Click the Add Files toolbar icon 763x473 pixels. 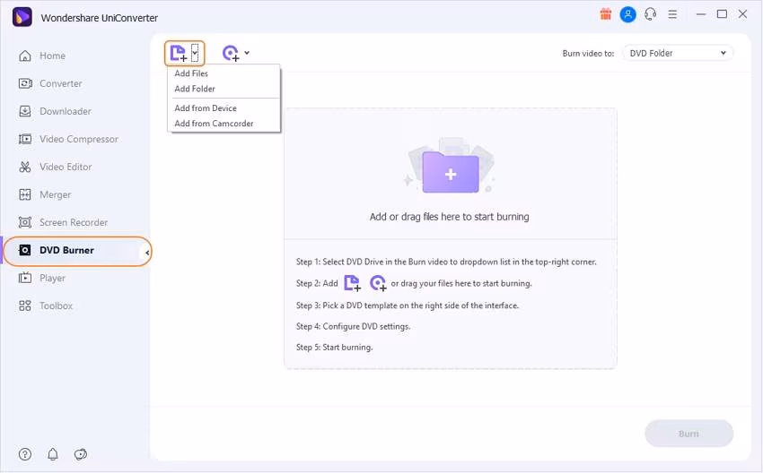(178, 53)
